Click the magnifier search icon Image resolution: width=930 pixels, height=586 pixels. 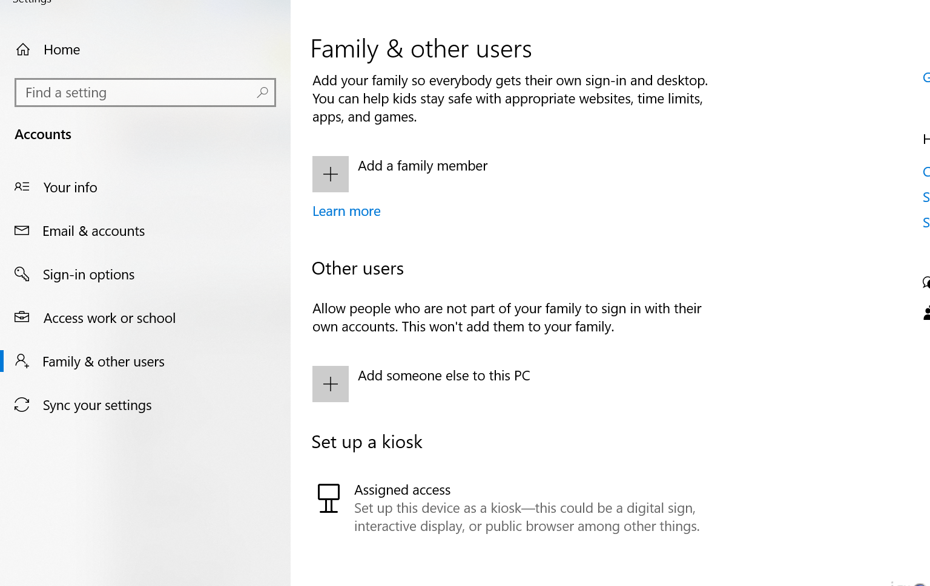pyautogui.click(x=262, y=93)
